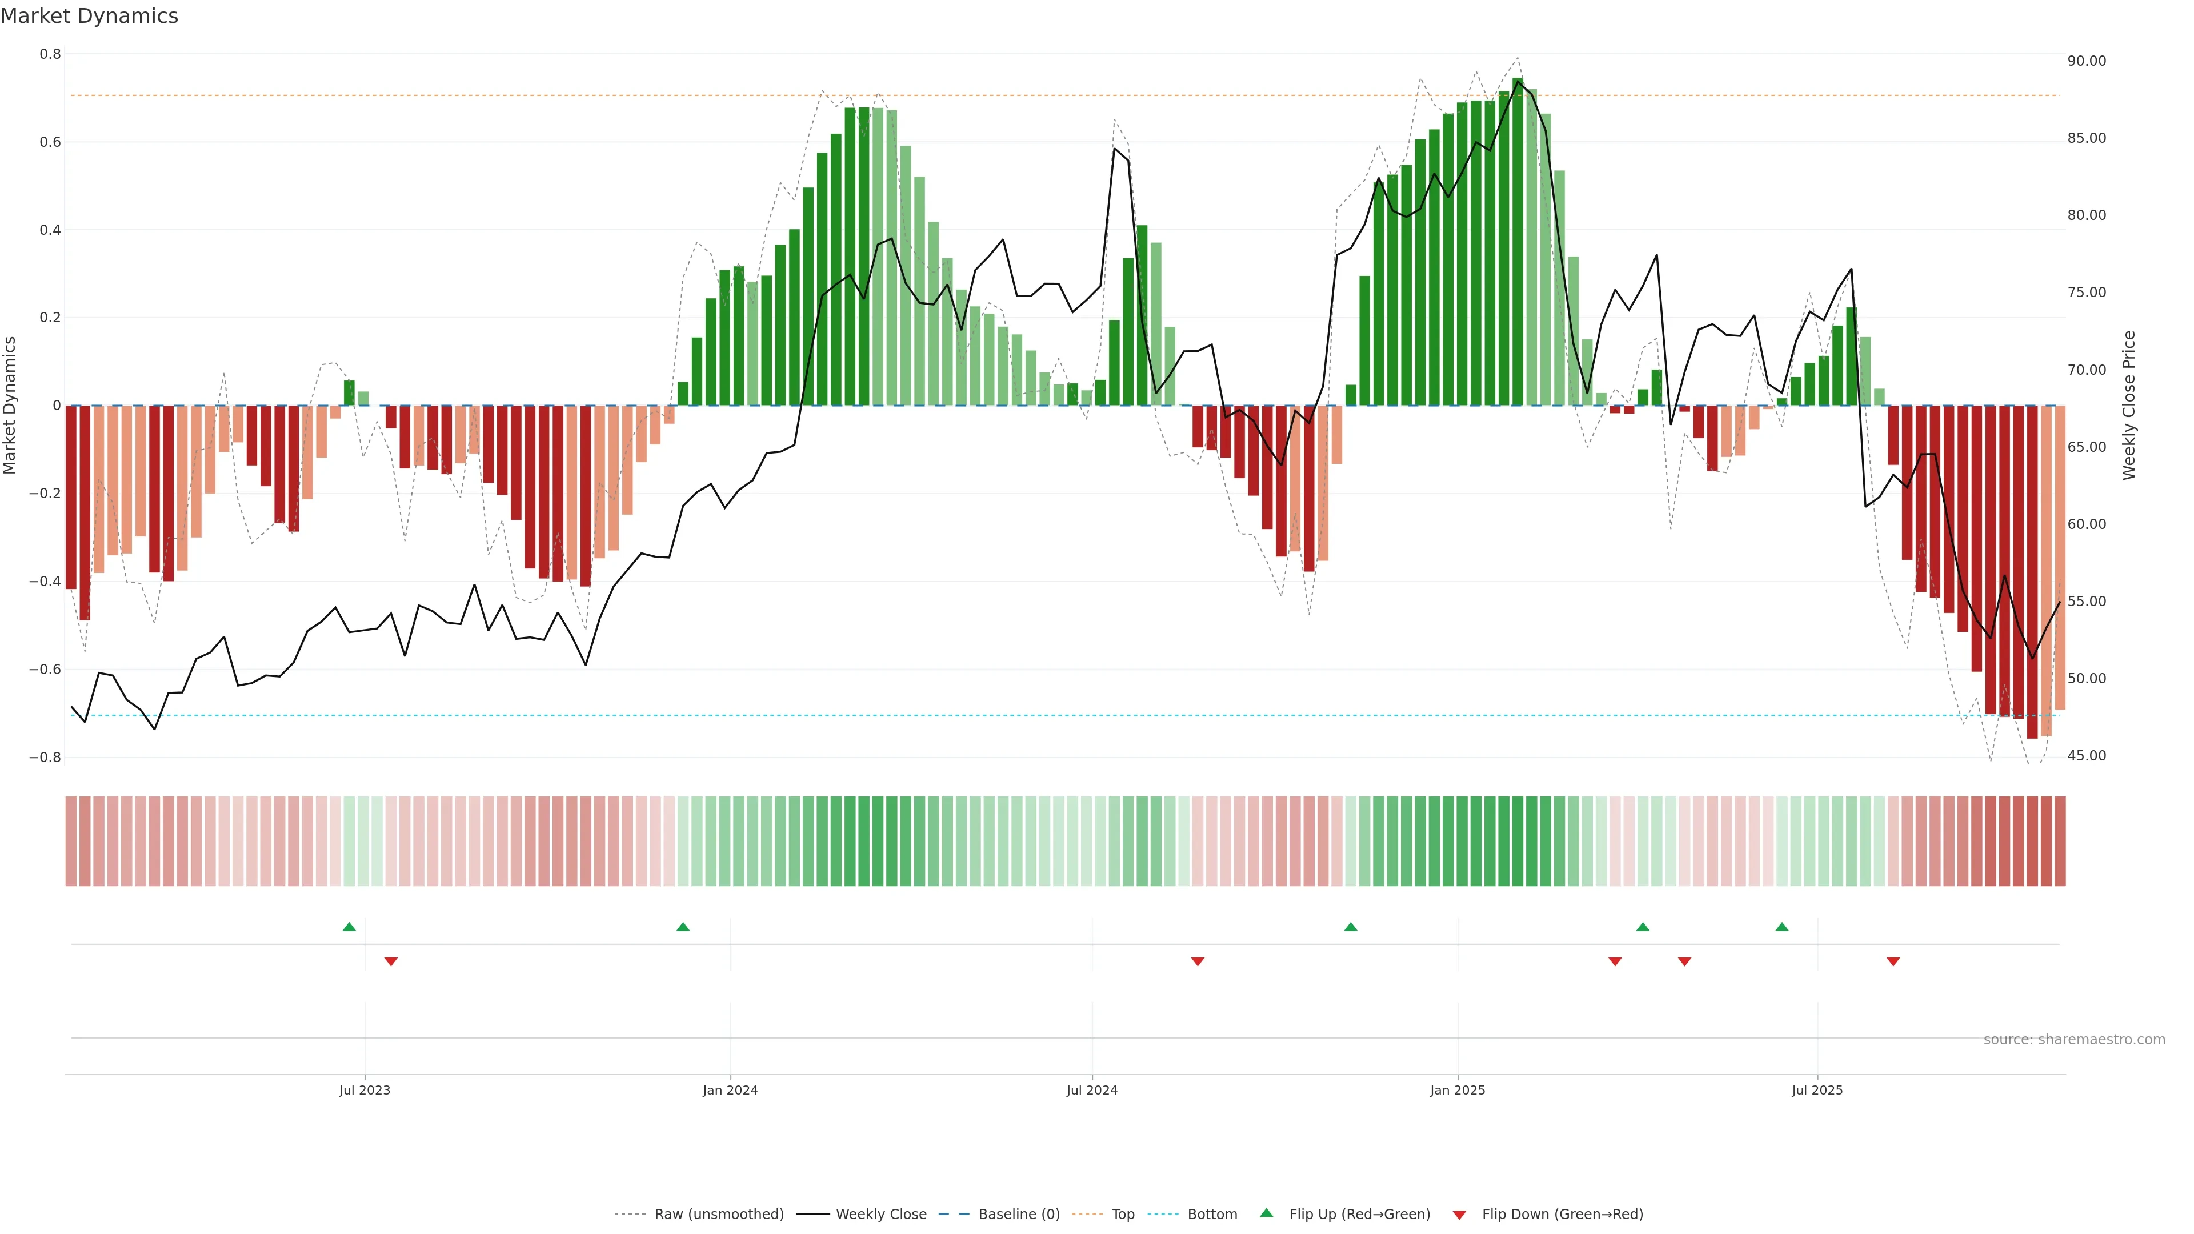Click the green Flip Up marker near Jan 2024

click(683, 927)
